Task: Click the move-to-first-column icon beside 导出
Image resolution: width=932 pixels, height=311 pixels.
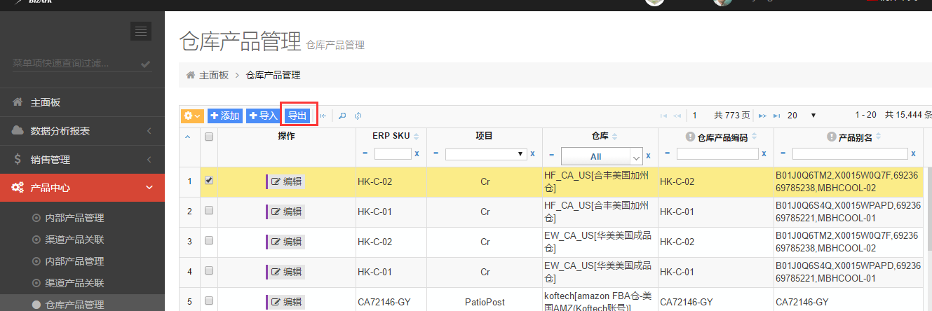Action: pyautogui.click(x=323, y=116)
